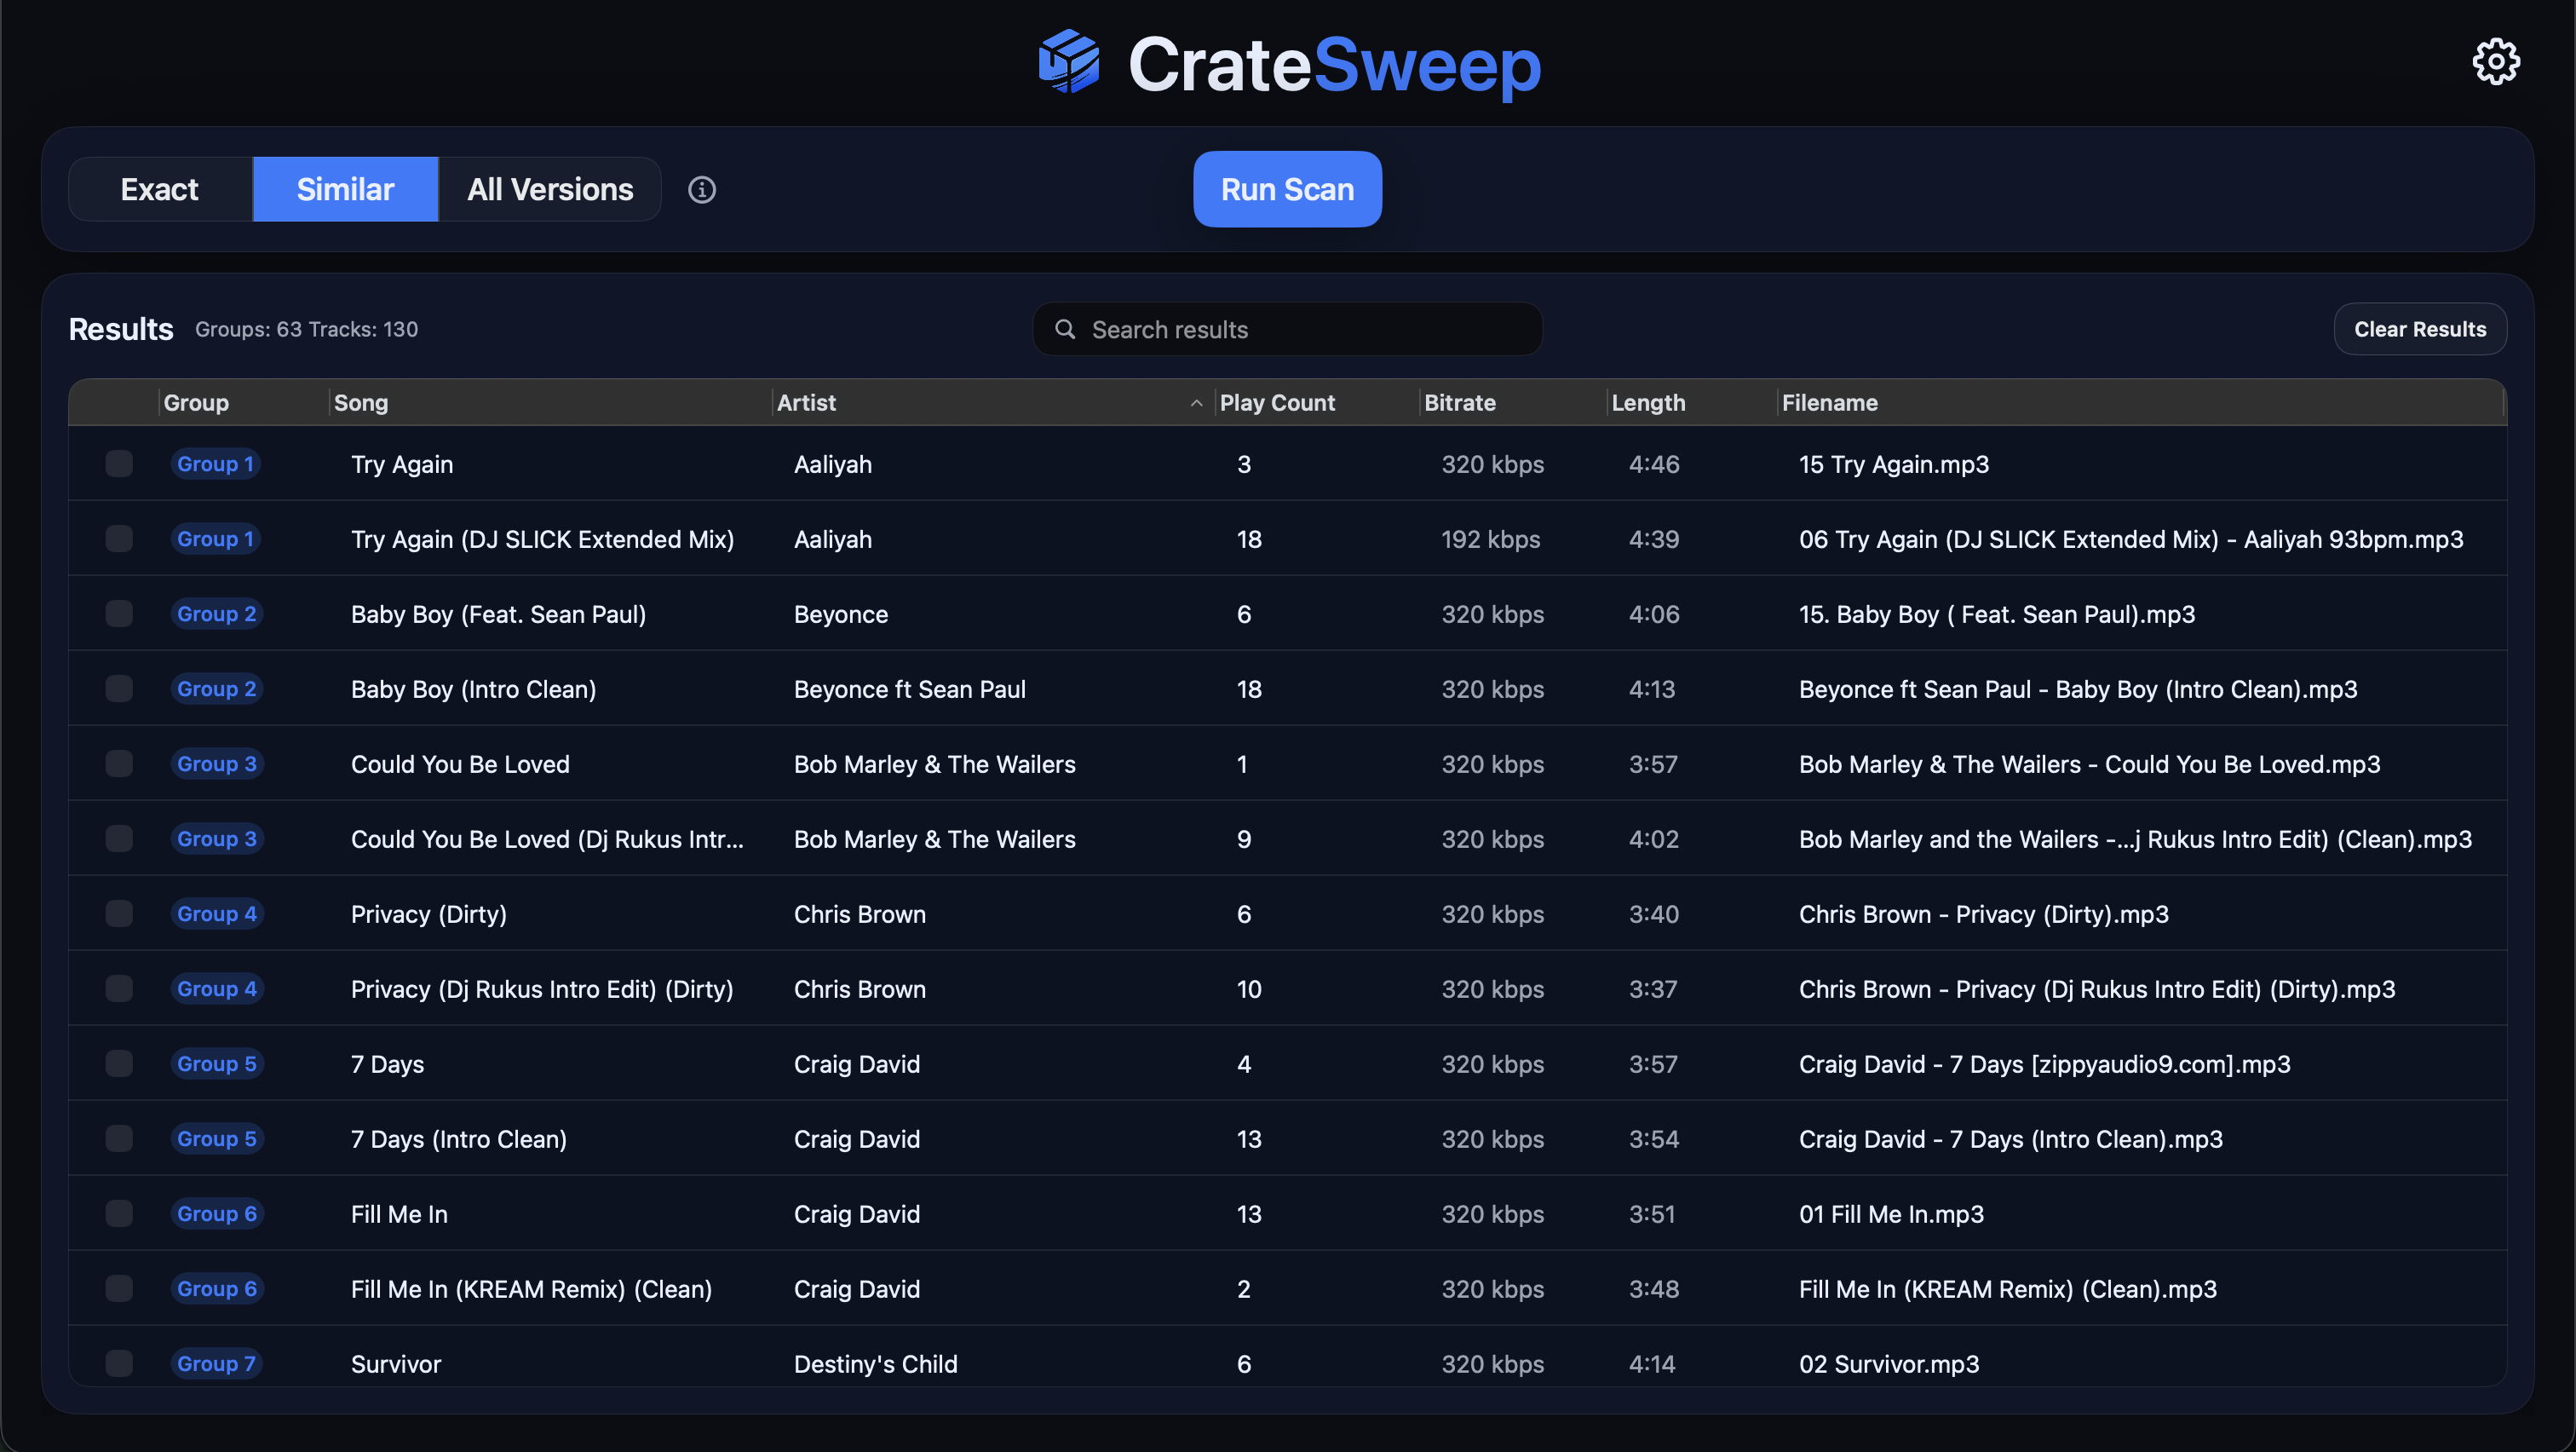This screenshot has height=1452, width=2576.
Task: Select checkbox for 01 Fill Me In.mp3
Action: (119, 1213)
